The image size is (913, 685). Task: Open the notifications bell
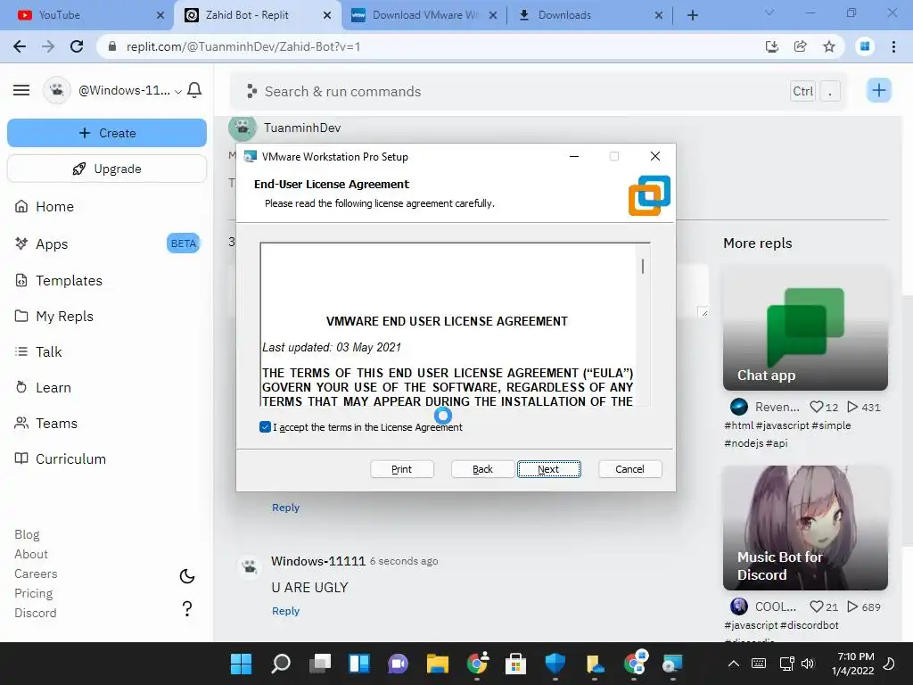(194, 90)
